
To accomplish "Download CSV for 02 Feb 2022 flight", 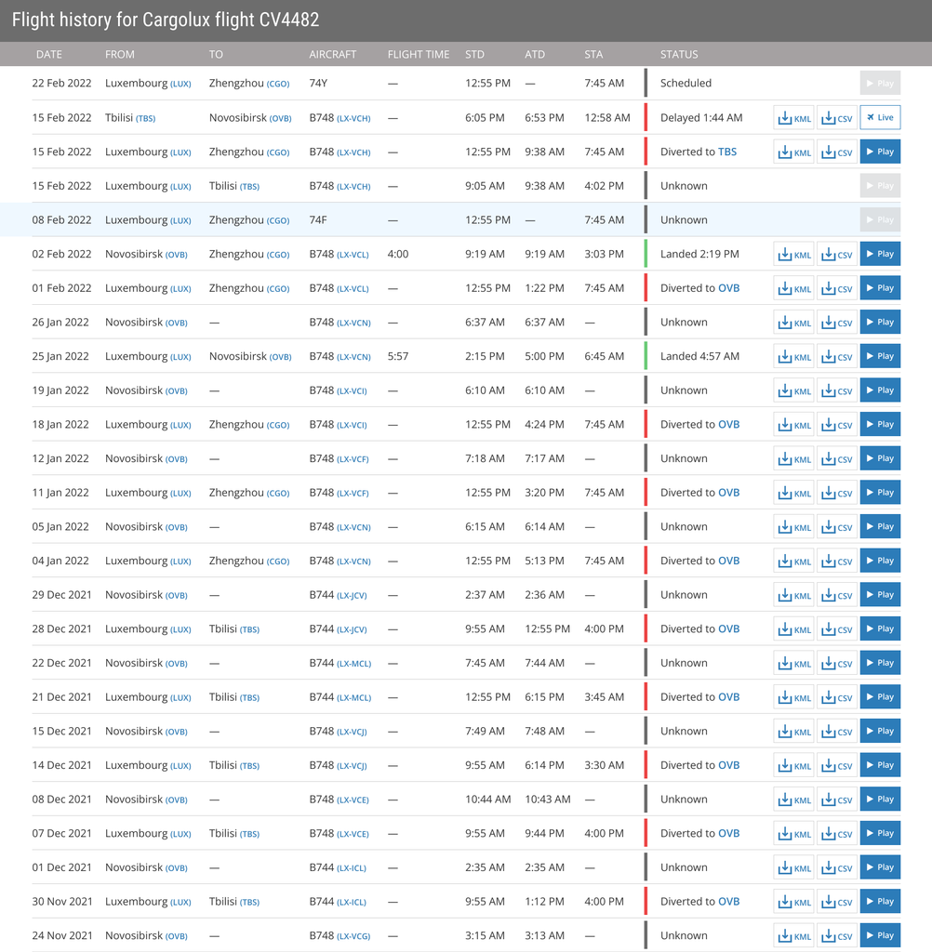I will pos(836,254).
